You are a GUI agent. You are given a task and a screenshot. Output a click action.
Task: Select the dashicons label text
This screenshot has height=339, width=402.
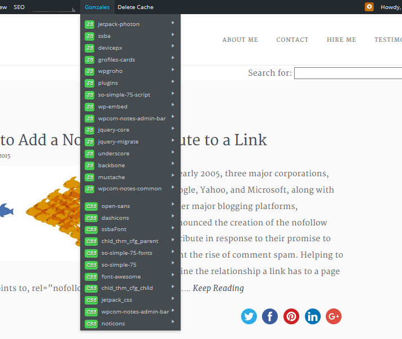click(x=115, y=218)
